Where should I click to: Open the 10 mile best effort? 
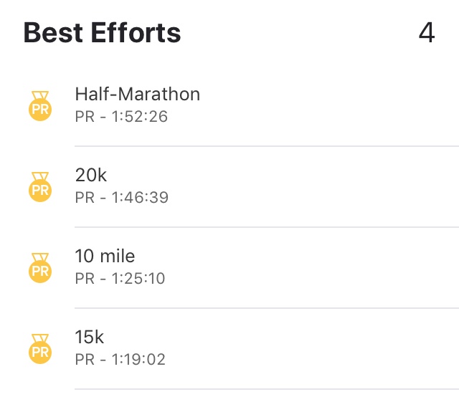[x=105, y=256]
